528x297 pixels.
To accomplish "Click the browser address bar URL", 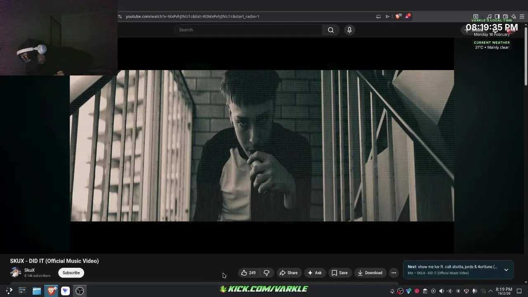I will (x=192, y=16).
